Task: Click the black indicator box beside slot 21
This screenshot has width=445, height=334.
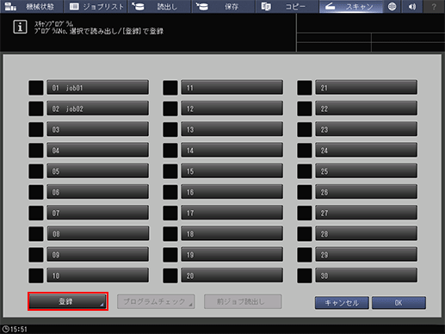Action: [x=305, y=88]
